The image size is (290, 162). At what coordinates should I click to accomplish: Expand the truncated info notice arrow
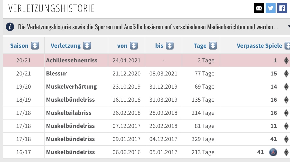(288, 27)
